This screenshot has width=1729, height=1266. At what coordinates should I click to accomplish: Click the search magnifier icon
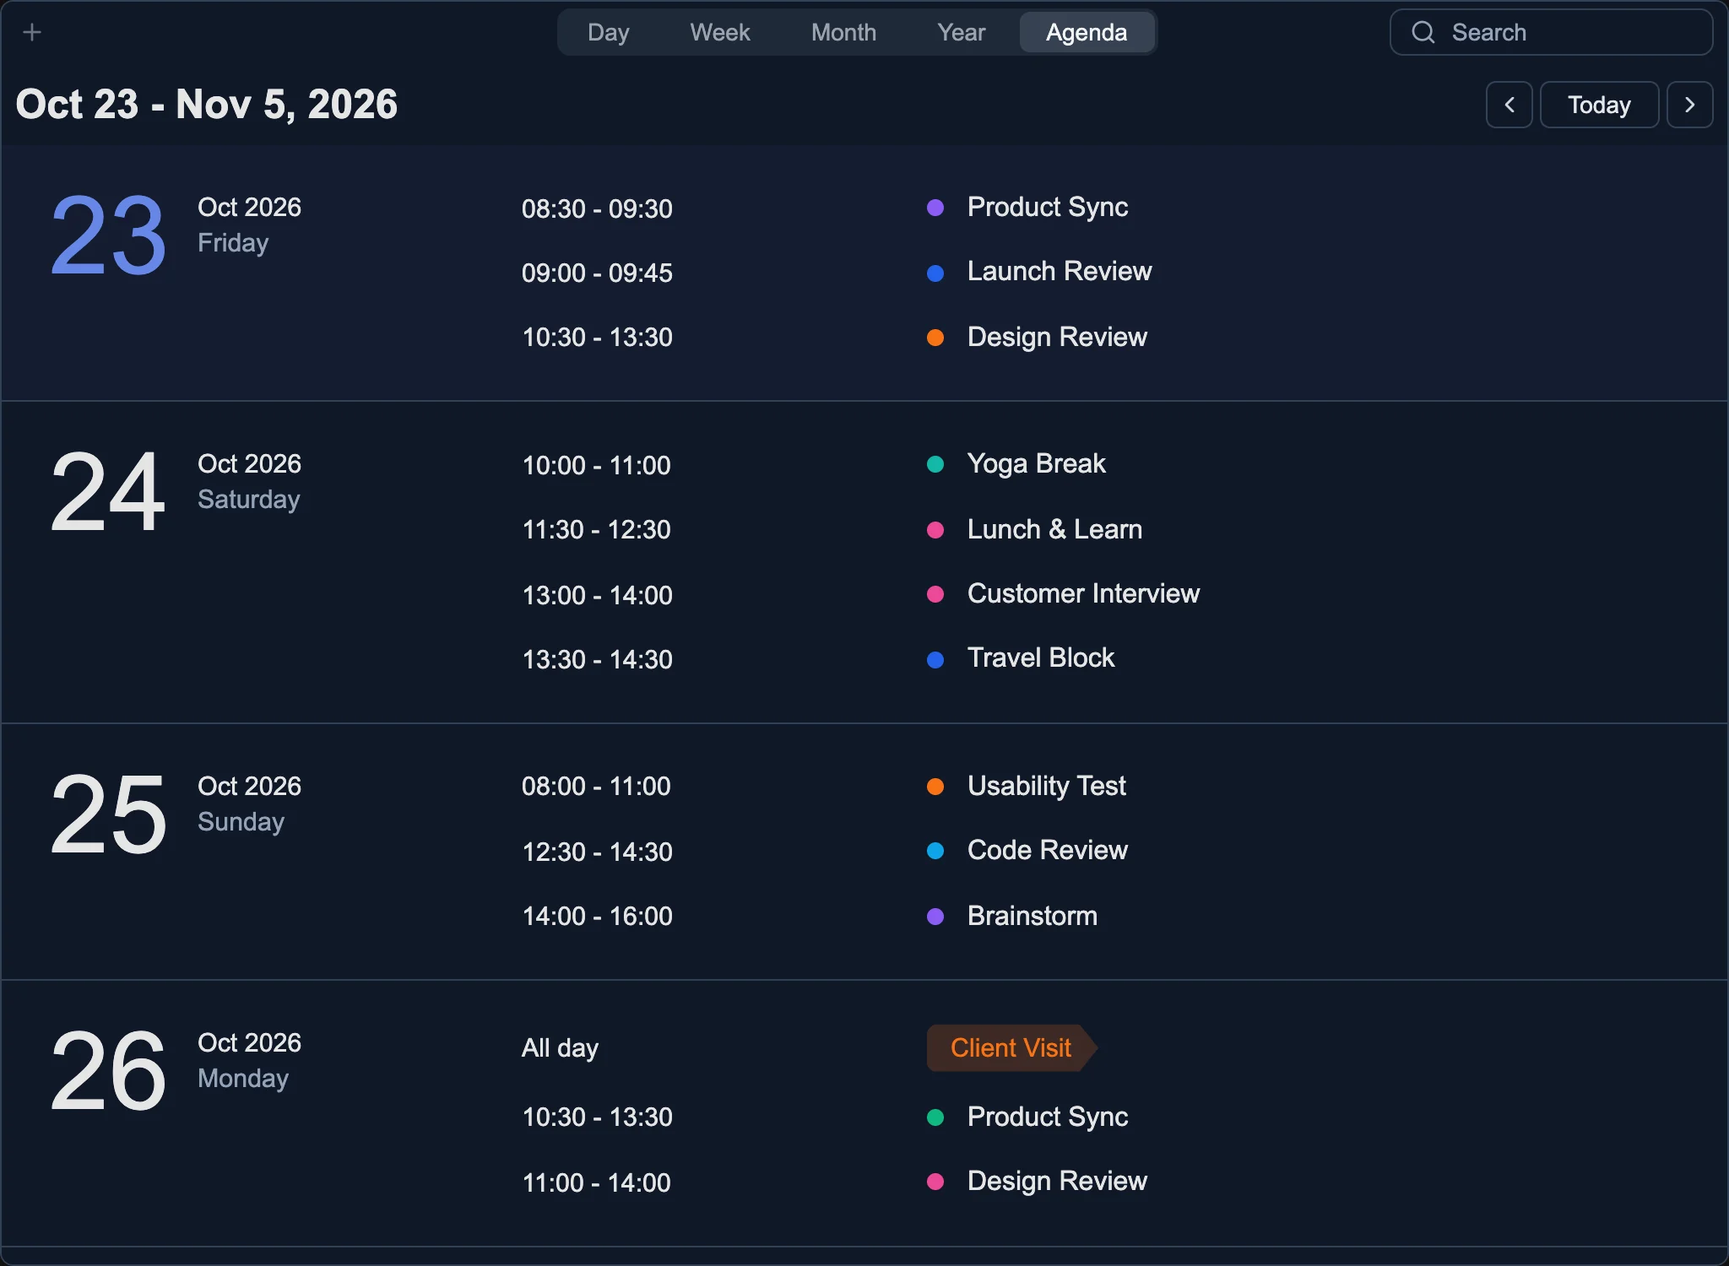point(1423,32)
